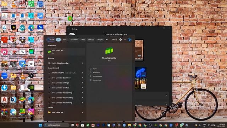Click the taskbar search box
The width and height of the screenshot is (227, 128).
[56, 125]
